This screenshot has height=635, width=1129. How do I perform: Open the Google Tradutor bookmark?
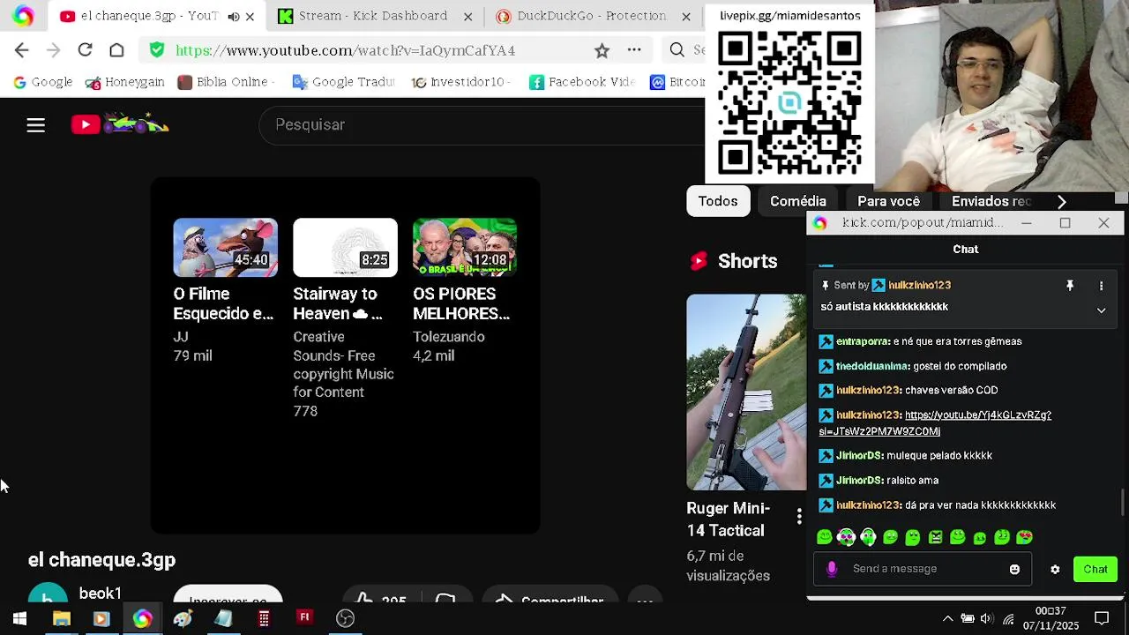click(343, 82)
